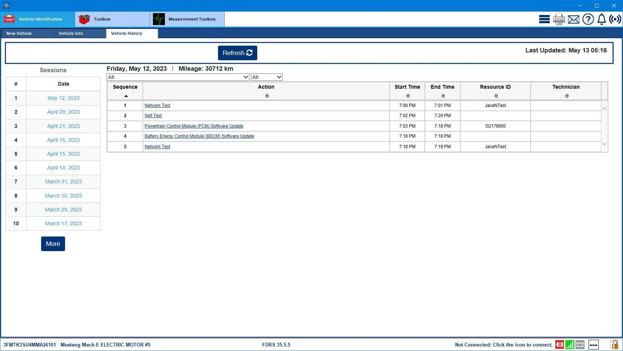
Task: Click the Last Updated May 13 05:16 text
Action: click(566, 50)
